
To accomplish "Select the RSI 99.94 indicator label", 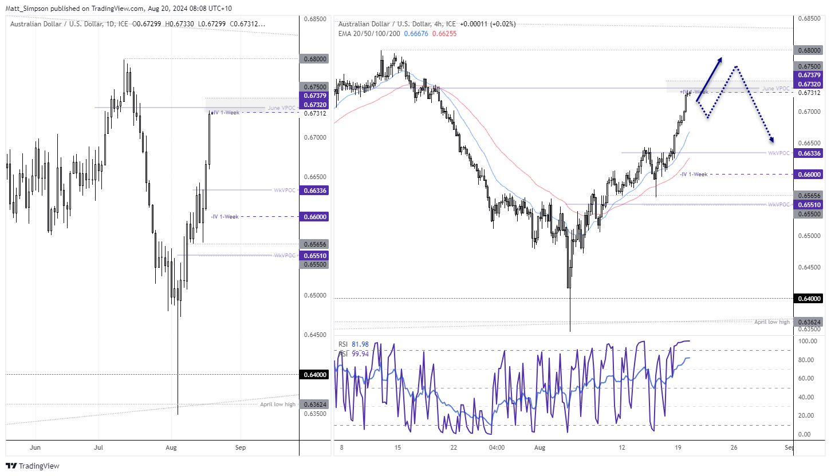I will tap(354, 354).
